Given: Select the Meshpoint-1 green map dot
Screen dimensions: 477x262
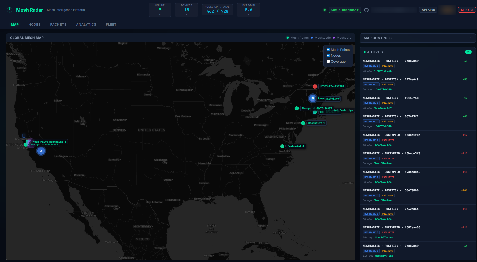Looking at the screenshot, I should 303,123.
